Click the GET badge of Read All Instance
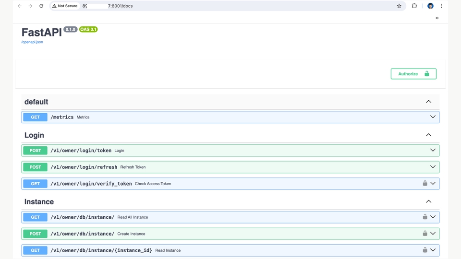Image resolution: width=461 pixels, height=259 pixels. click(35, 217)
